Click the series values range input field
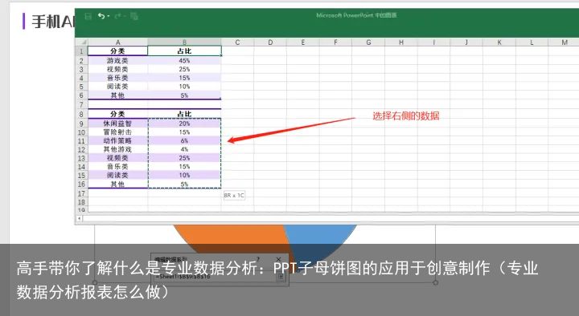The image size is (579, 316). pyautogui.click(x=216, y=277)
